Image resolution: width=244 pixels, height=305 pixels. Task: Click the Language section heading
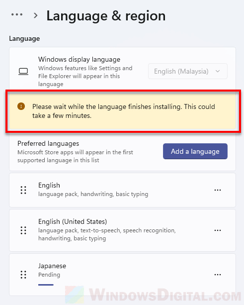[x=24, y=39]
